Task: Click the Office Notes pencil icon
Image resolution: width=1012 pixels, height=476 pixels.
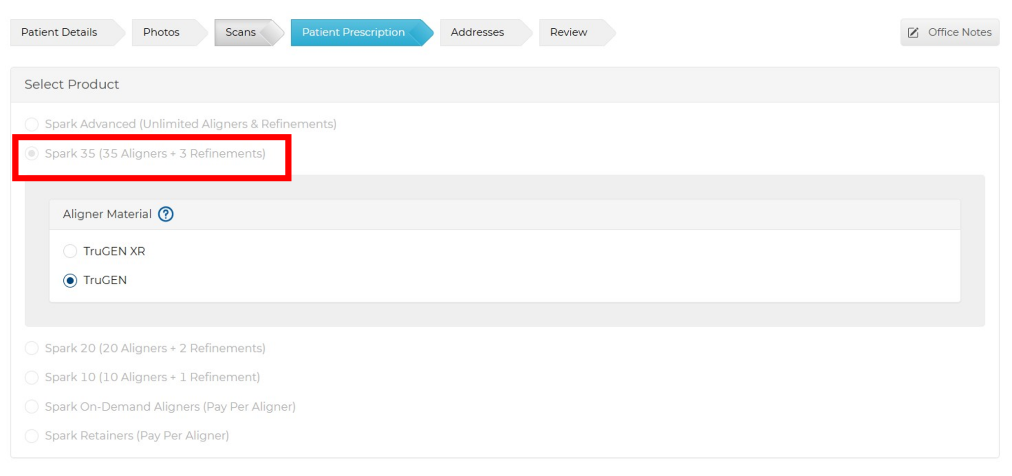Action: 913,33
